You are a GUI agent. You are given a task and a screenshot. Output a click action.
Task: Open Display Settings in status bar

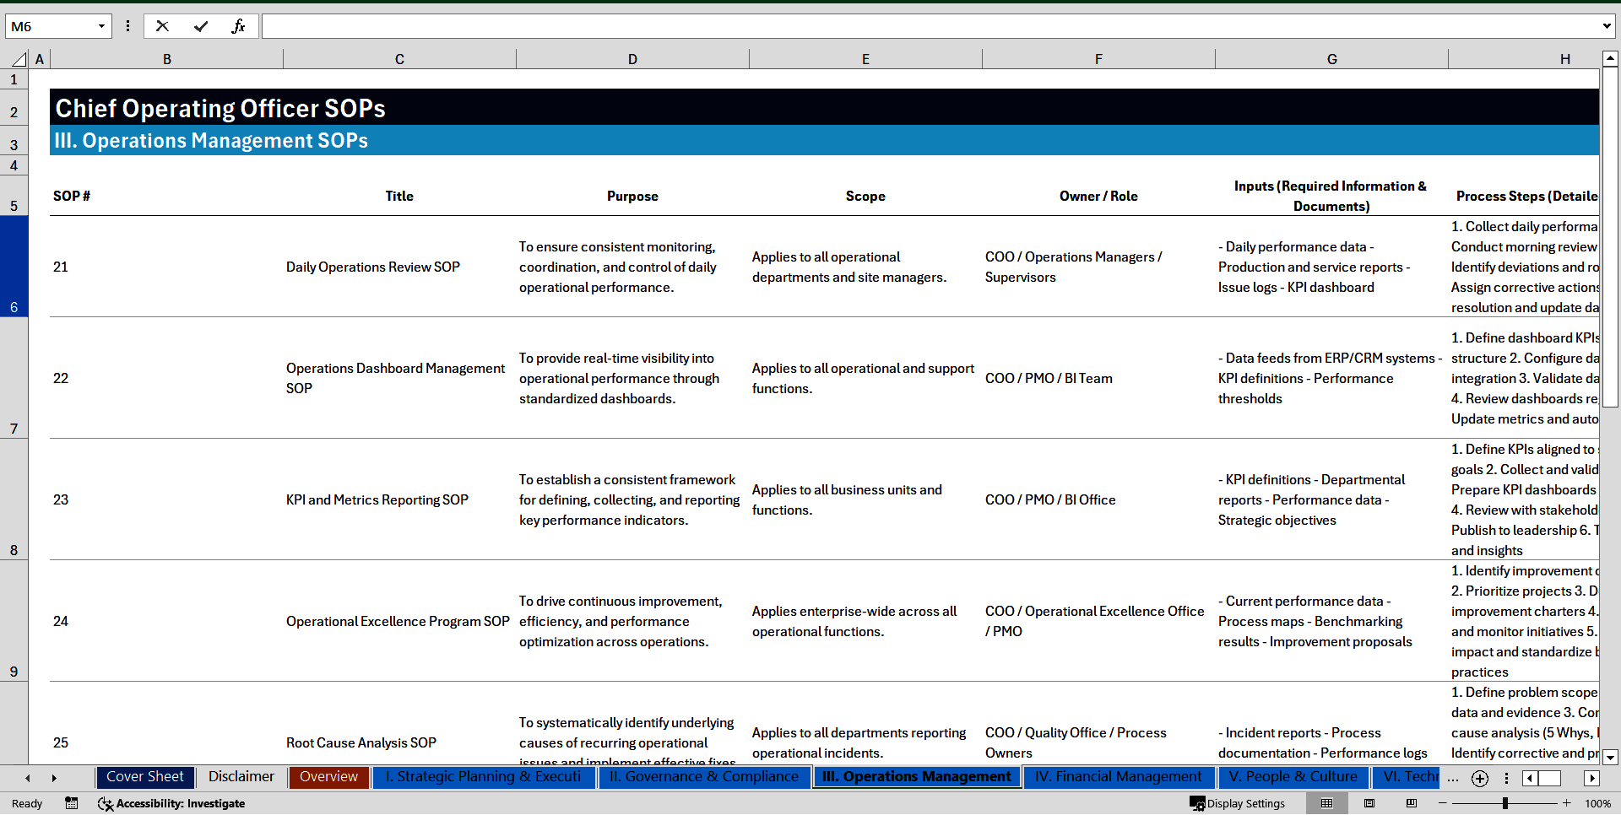[x=1238, y=803]
